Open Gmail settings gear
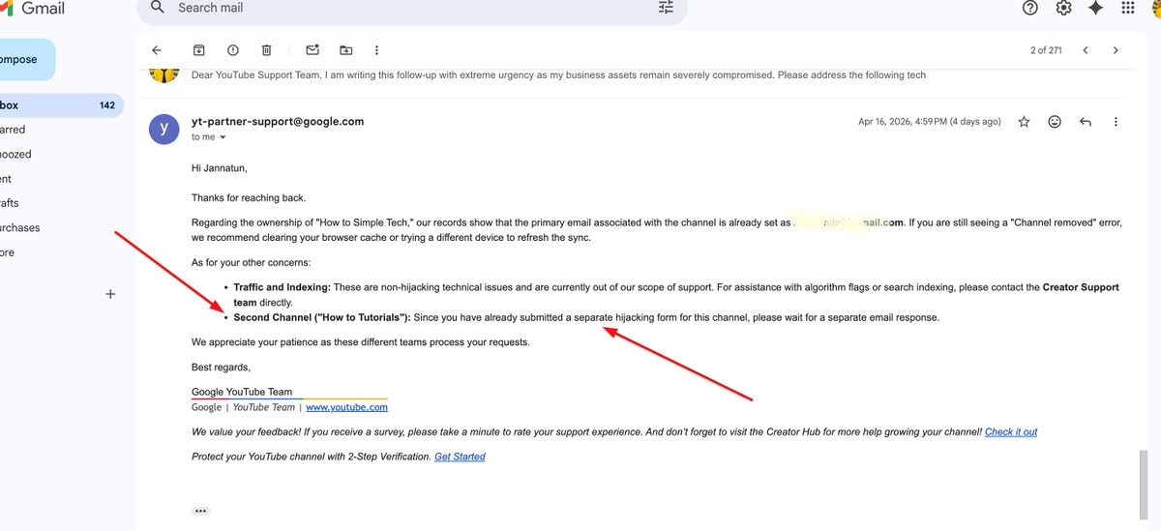 (1063, 8)
